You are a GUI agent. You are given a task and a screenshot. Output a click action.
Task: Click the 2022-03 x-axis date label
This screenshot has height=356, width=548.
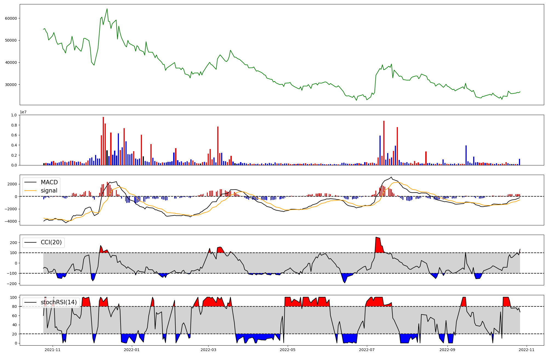coord(209,350)
